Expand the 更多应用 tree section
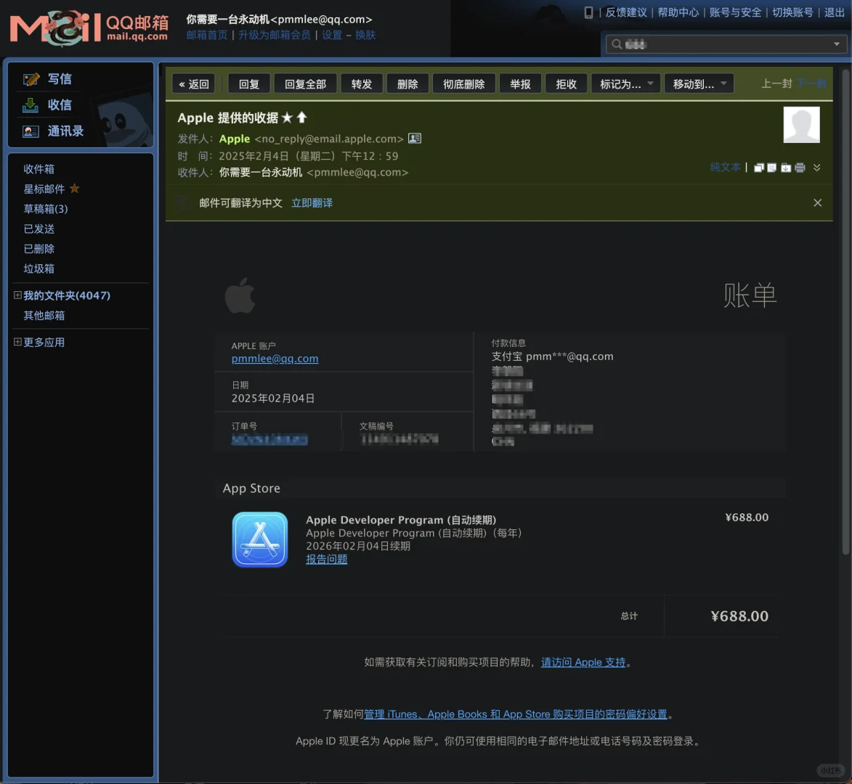This screenshot has width=852, height=784. (x=16, y=342)
